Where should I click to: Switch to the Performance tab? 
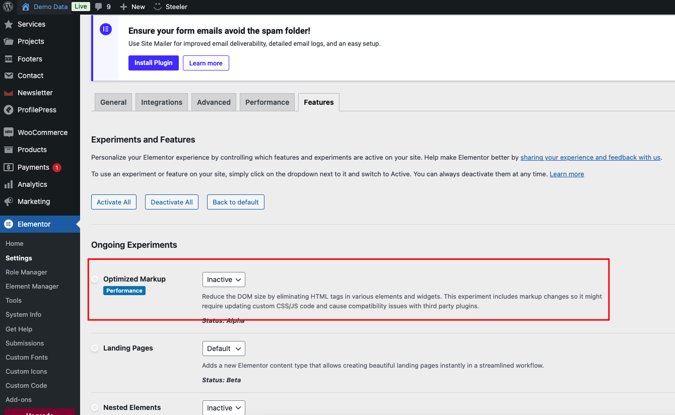pyautogui.click(x=267, y=102)
